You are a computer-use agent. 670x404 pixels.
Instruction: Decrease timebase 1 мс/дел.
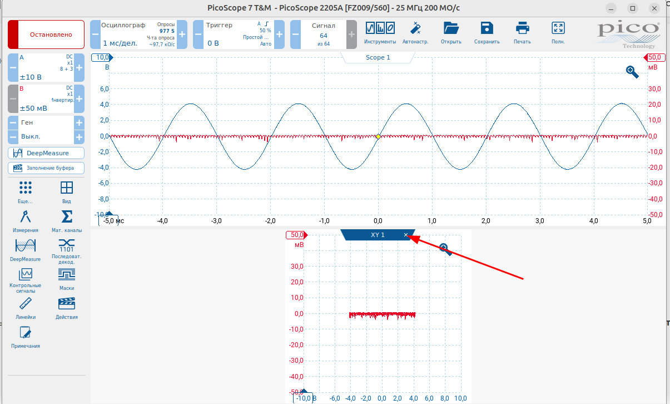point(96,35)
